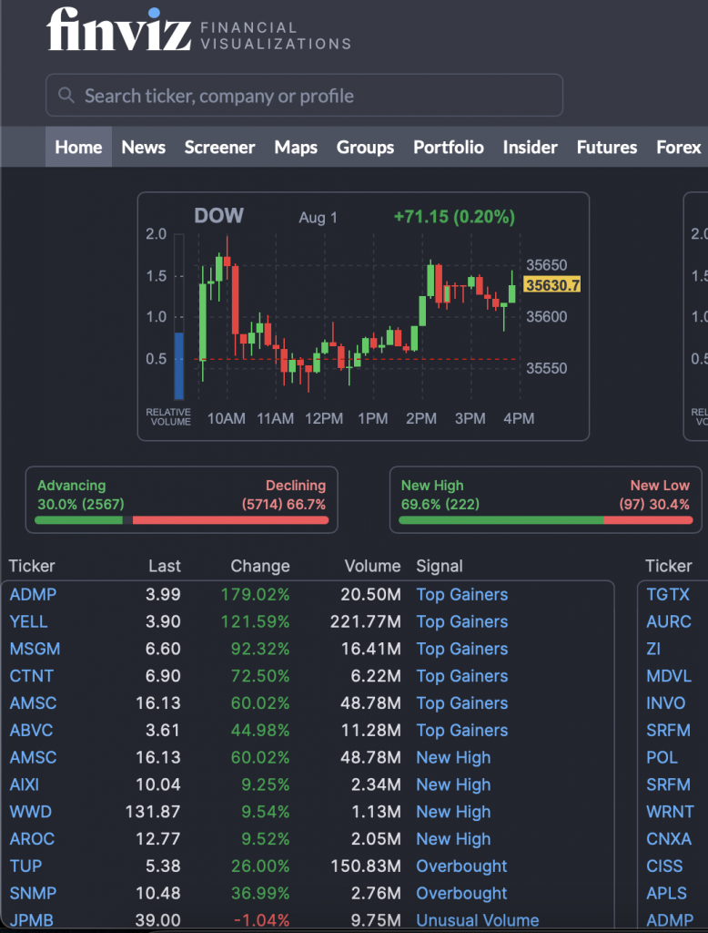The height and width of the screenshot is (933, 708).
Task: Open ticker MDVL in right table
Action: click(x=669, y=676)
